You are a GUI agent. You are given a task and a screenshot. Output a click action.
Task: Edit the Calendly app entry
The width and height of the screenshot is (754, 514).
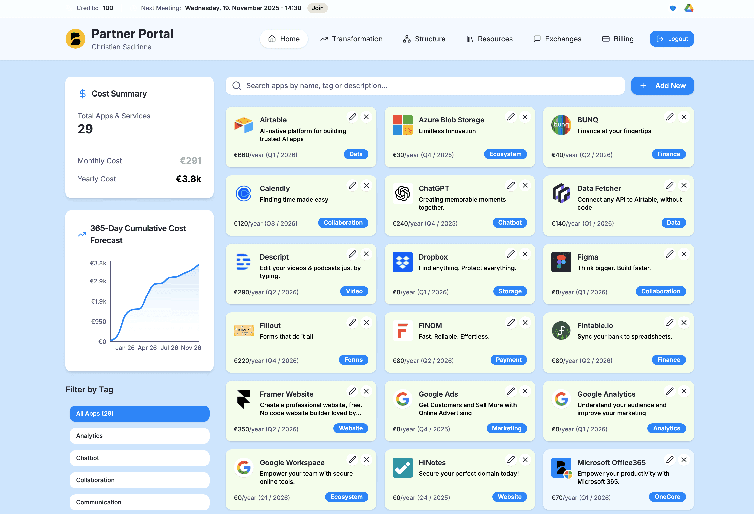pos(352,185)
